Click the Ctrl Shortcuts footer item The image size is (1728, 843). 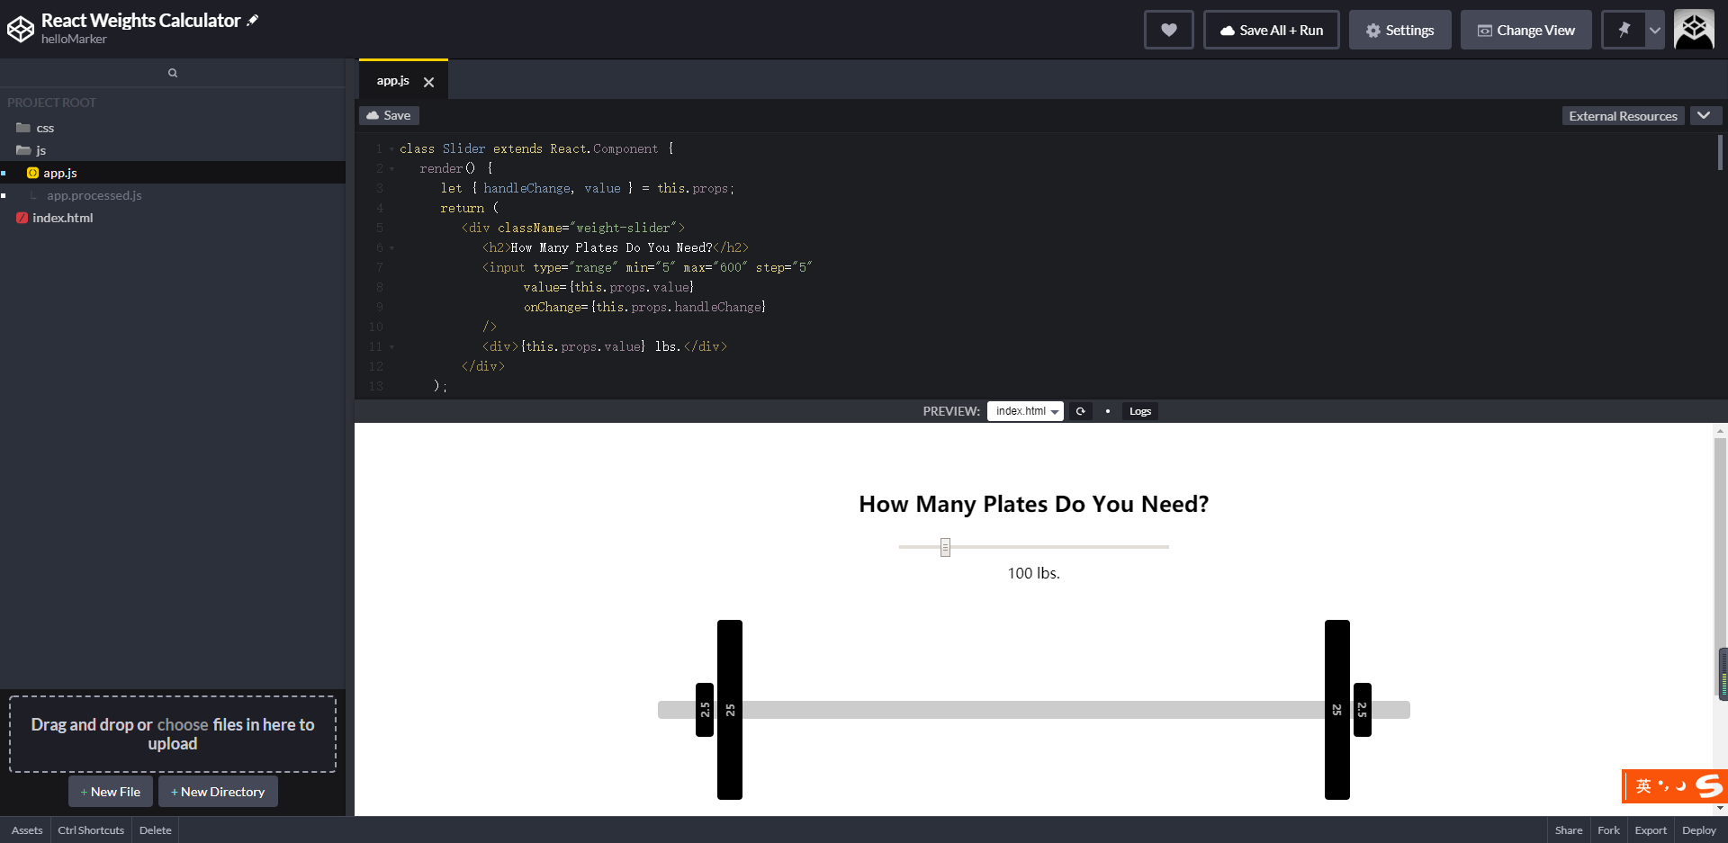[x=91, y=830]
